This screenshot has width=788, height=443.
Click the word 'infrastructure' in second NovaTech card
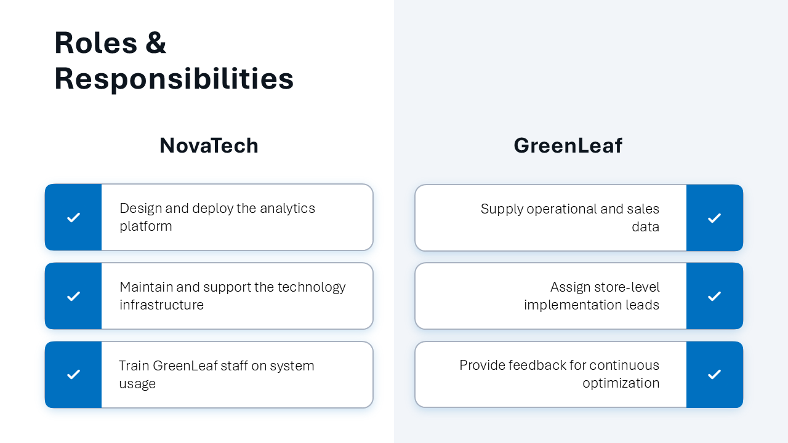(x=161, y=305)
